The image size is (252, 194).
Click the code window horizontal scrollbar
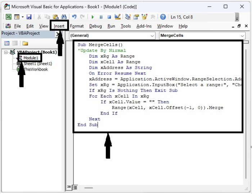pyautogui.click(x=89, y=188)
